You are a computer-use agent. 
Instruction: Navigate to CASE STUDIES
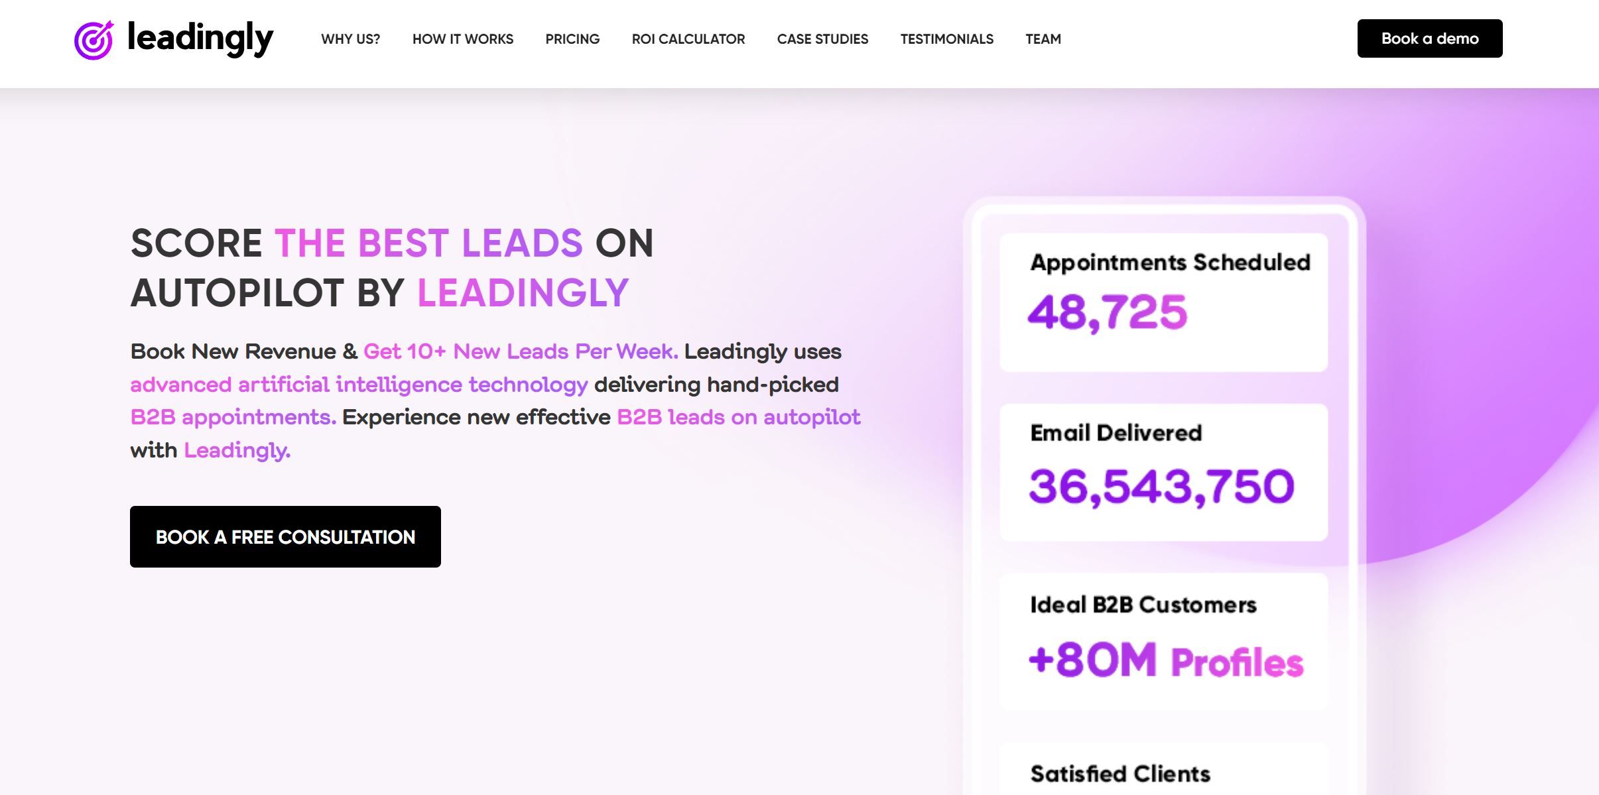tap(822, 39)
